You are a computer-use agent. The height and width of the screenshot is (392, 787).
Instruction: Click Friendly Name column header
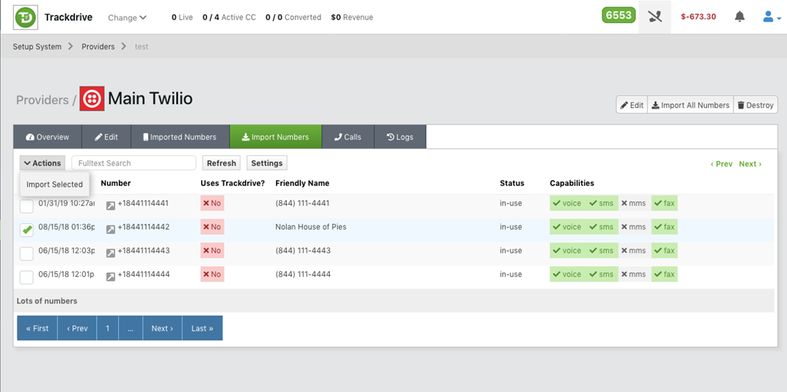302,183
